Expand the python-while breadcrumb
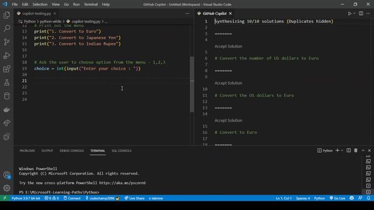The image size is (374, 210). point(50,22)
